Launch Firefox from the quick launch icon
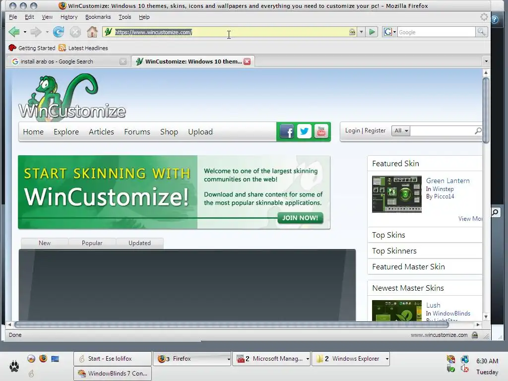Viewport: 508px width, 381px height. pos(43,358)
